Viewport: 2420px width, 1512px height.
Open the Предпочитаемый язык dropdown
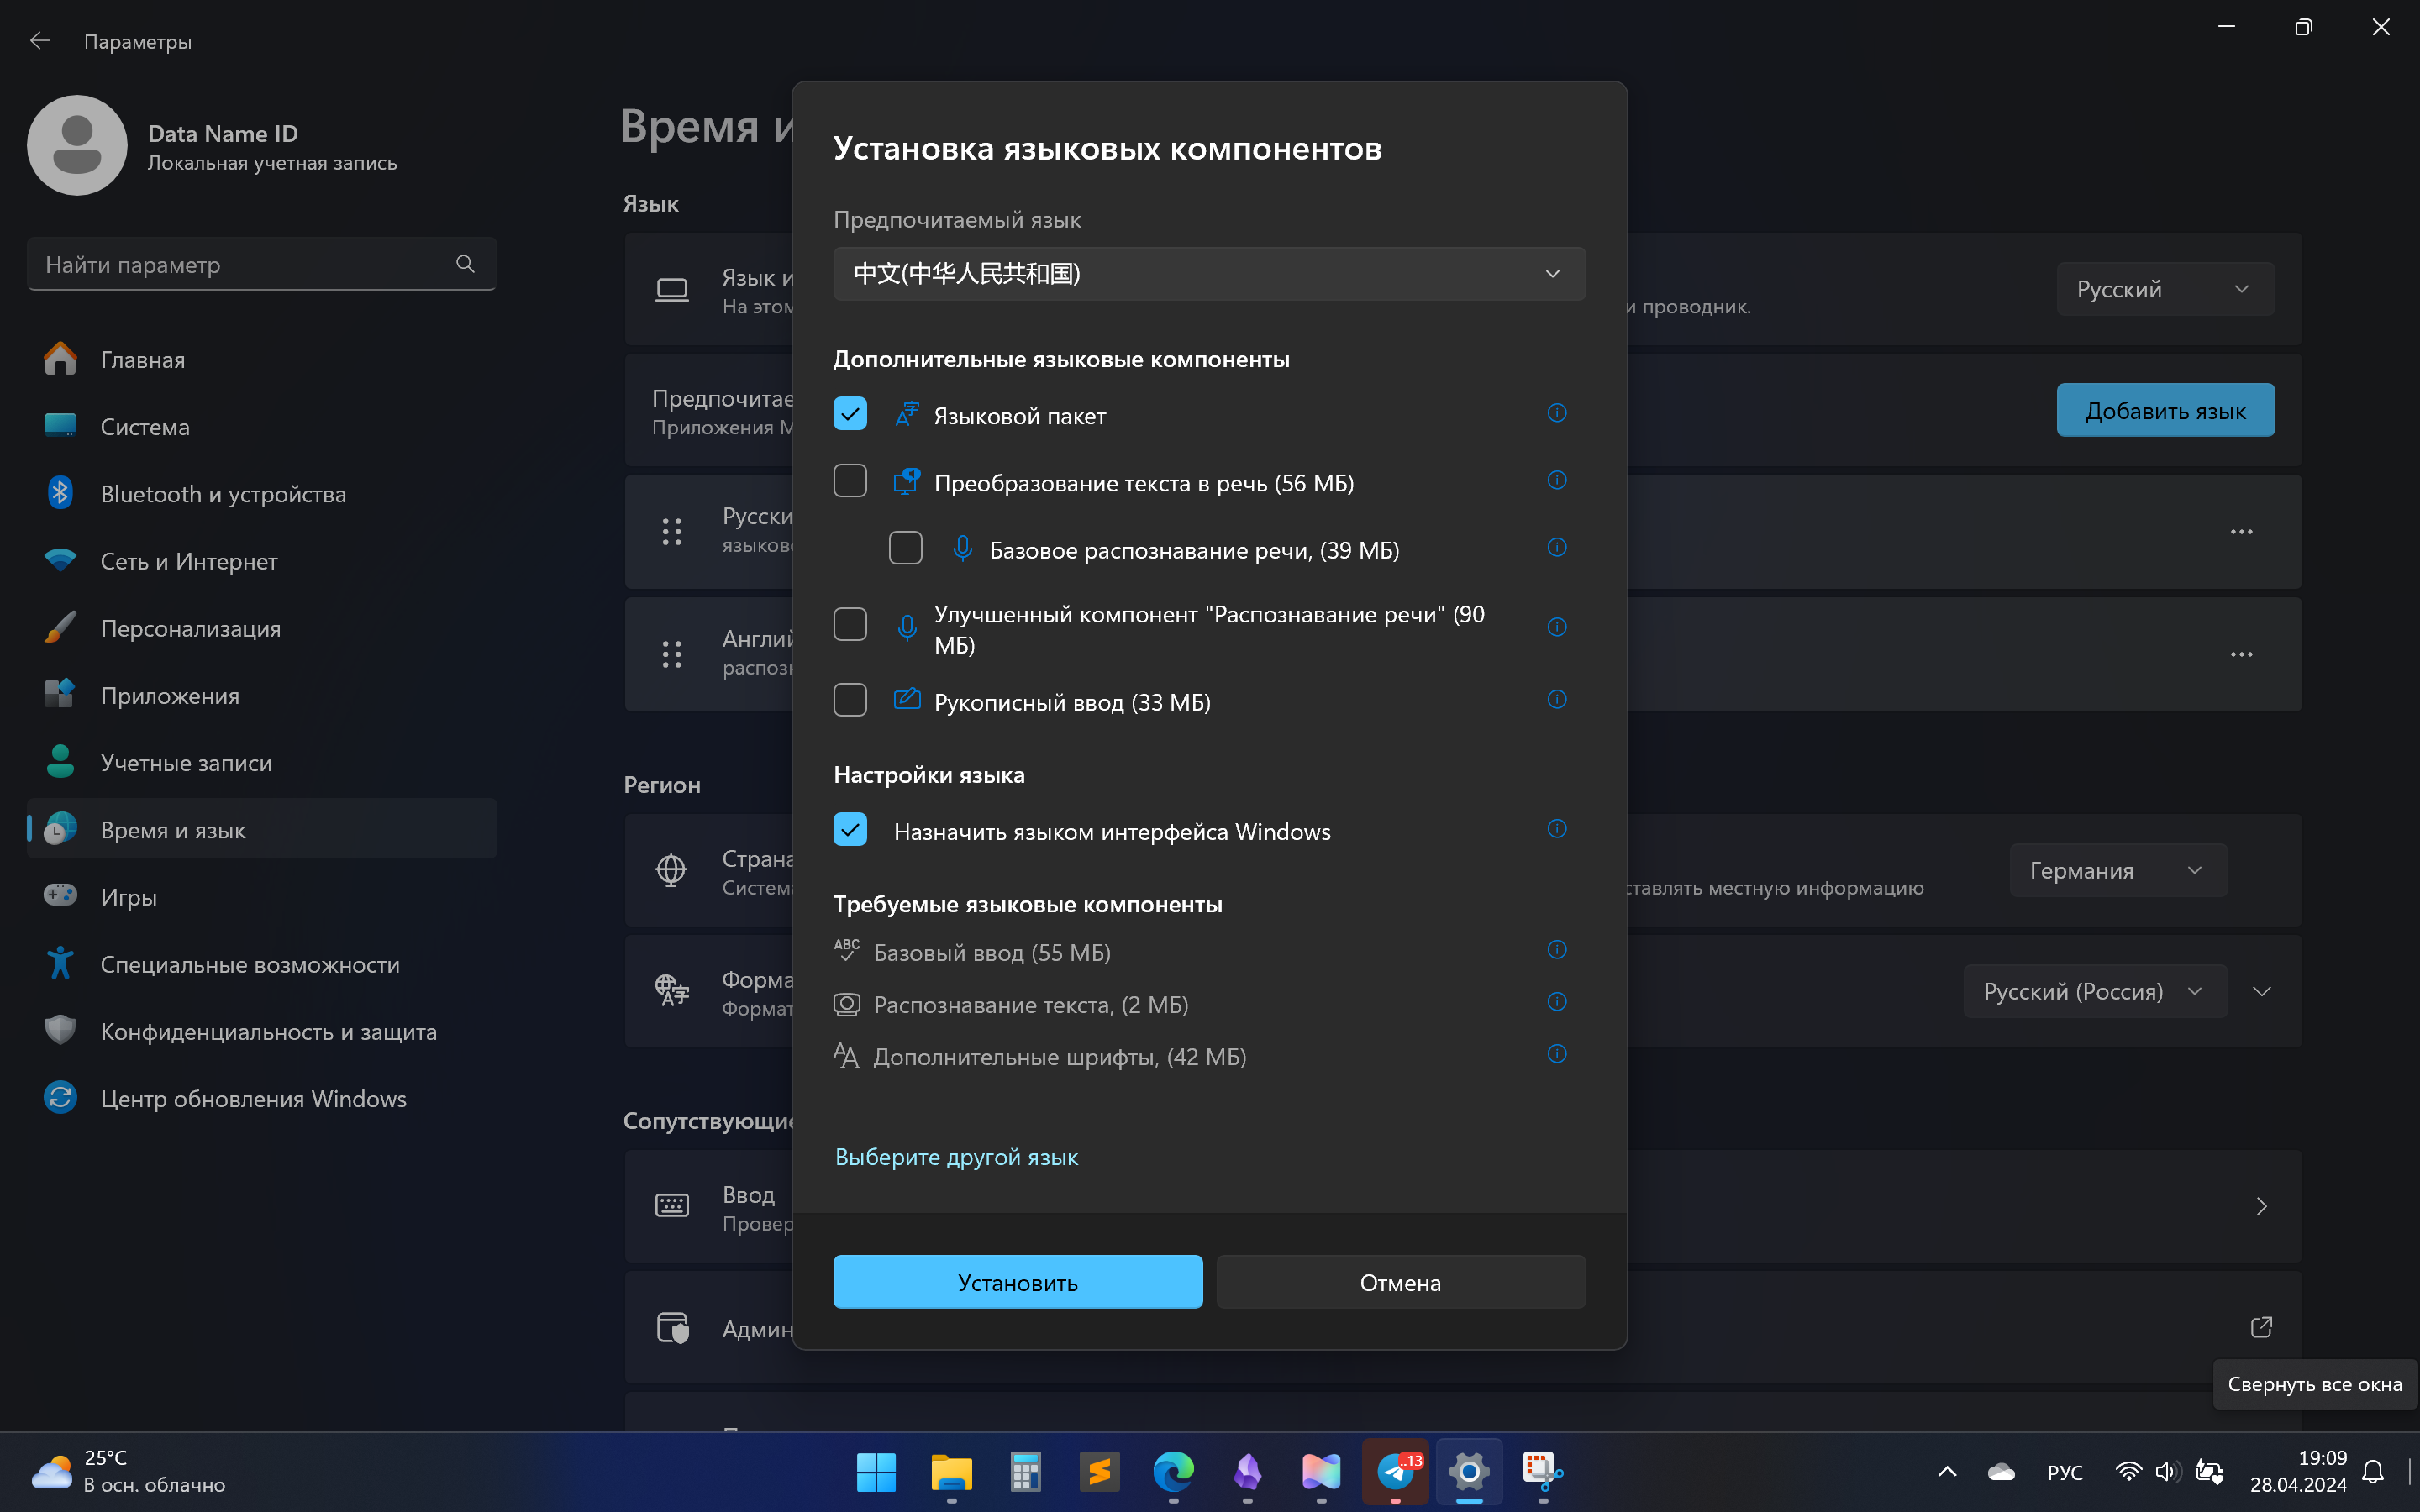(x=1209, y=274)
